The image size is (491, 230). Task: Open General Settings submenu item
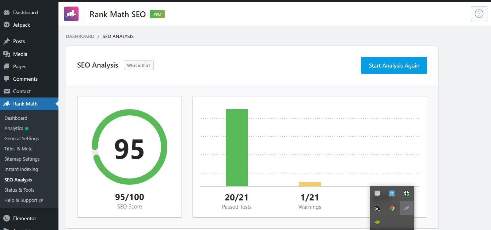pyautogui.click(x=22, y=139)
